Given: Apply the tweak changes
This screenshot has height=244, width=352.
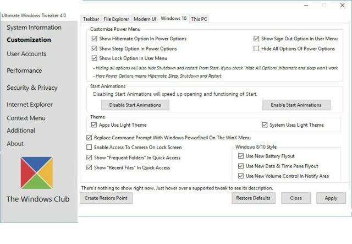Looking at the screenshot, I should click(331, 198).
